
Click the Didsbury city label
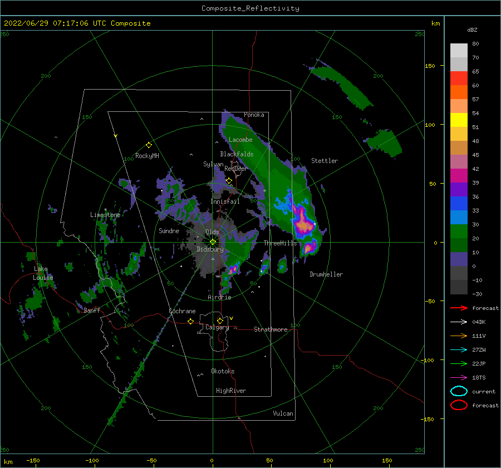(210, 249)
